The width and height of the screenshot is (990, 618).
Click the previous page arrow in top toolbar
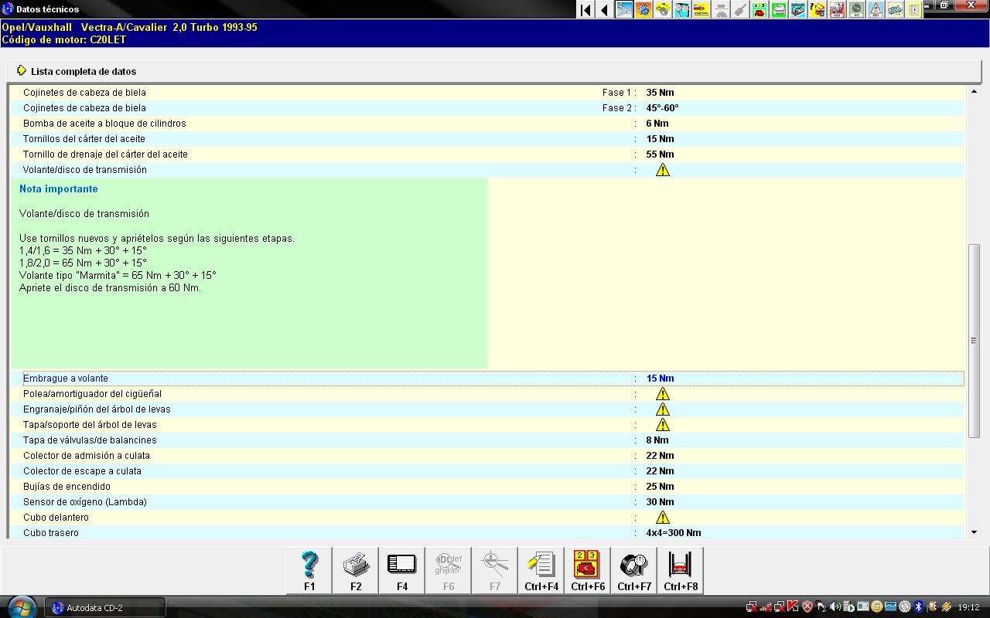[x=604, y=10]
